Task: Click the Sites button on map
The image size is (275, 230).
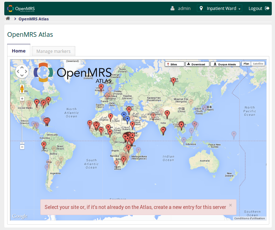Action: pyautogui.click(x=174, y=64)
